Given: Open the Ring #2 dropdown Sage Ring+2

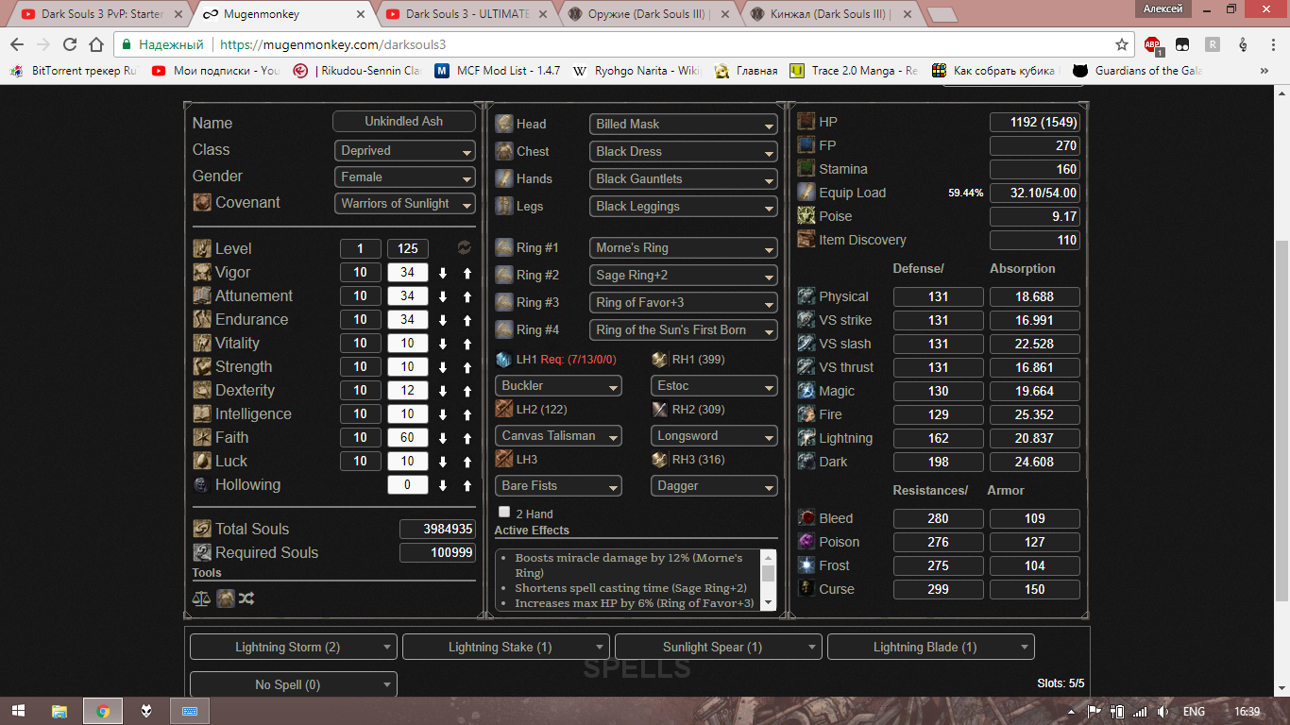Looking at the screenshot, I should (684, 275).
